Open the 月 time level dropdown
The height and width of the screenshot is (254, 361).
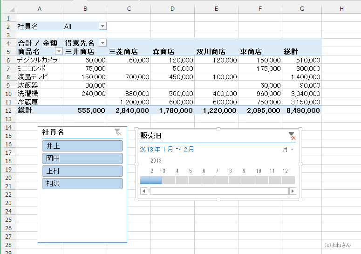pyautogui.click(x=288, y=150)
